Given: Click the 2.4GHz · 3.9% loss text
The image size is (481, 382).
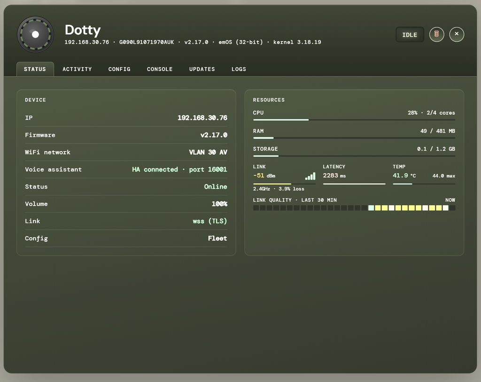Looking at the screenshot, I should pos(279,189).
